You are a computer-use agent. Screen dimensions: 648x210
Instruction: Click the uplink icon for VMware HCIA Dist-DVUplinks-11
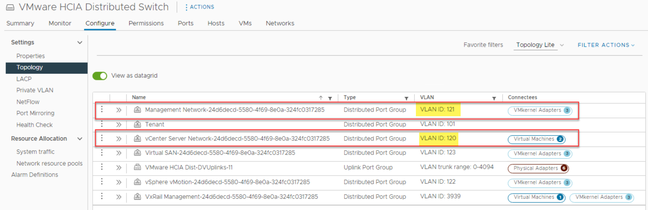137,167
